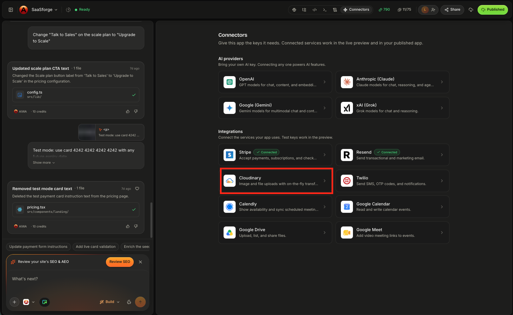Open the Build mode dropdown

point(110,302)
